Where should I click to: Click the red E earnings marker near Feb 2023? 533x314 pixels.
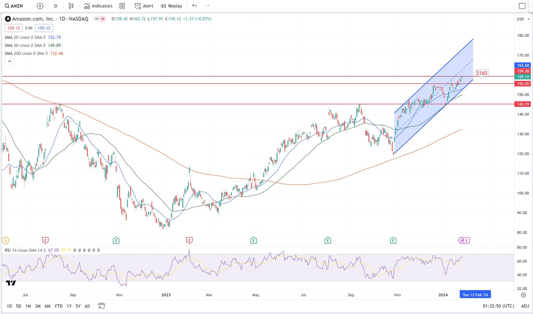click(x=189, y=240)
